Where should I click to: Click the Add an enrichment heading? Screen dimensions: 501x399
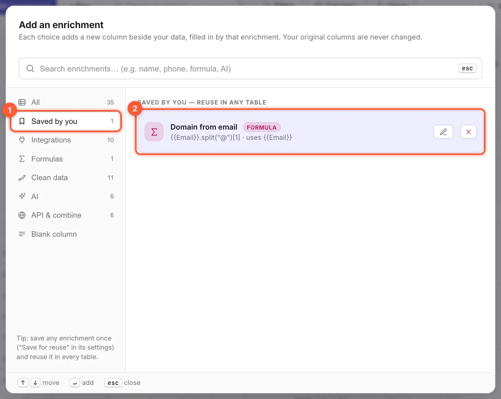pyautogui.click(x=61, y=25)
